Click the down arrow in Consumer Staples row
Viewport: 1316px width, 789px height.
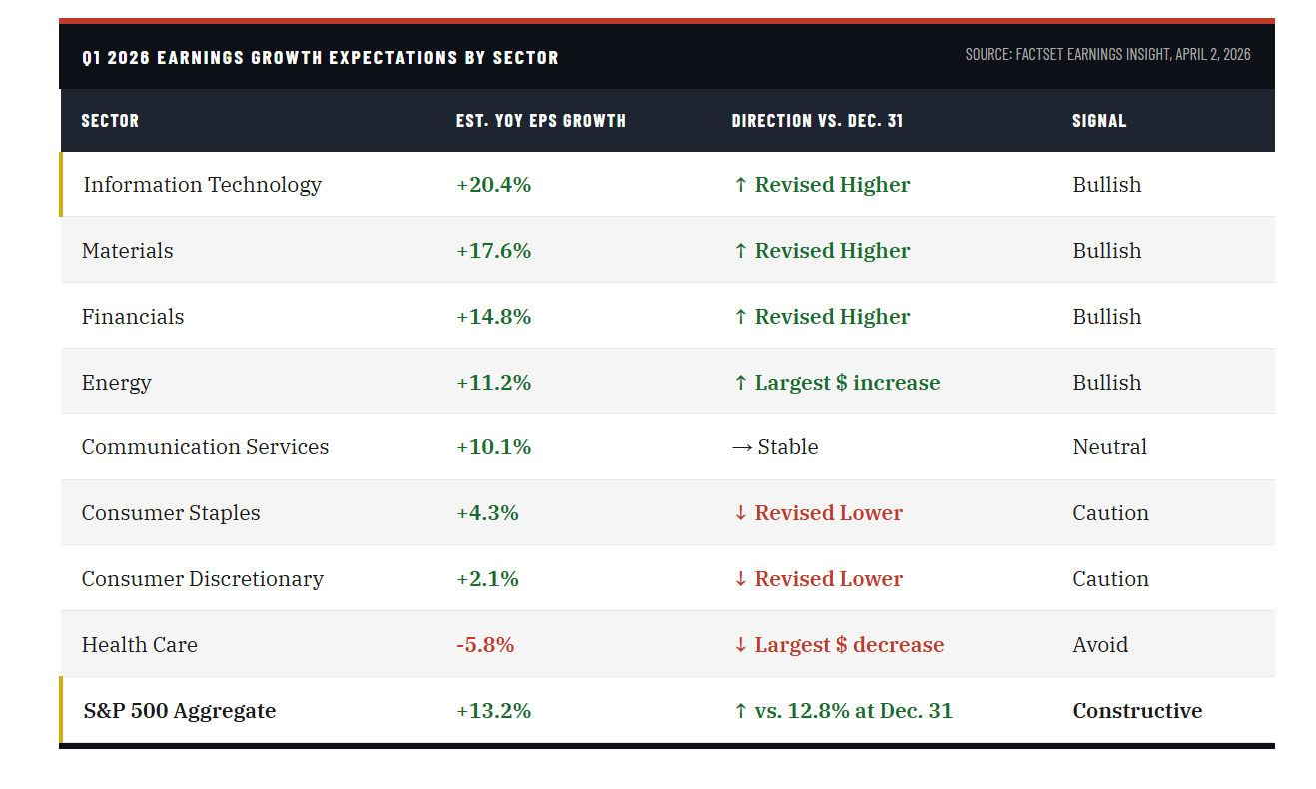[740, 514]
